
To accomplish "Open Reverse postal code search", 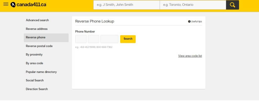I will coord(39,46).
